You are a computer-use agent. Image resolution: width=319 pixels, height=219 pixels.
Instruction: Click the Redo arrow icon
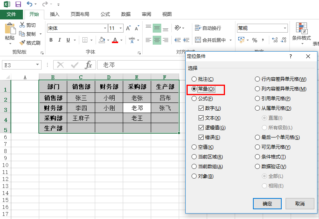45,4
